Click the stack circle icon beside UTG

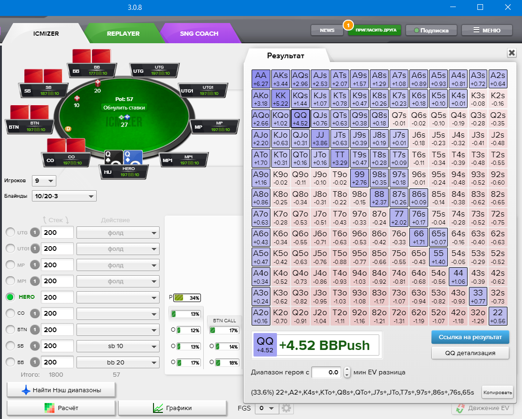35,233
